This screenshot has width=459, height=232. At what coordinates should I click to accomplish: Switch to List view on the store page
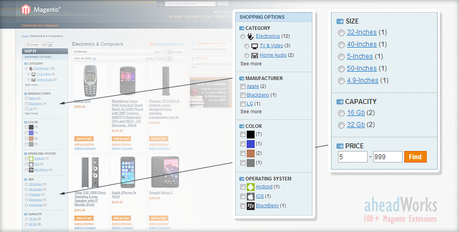click(94, 59)
